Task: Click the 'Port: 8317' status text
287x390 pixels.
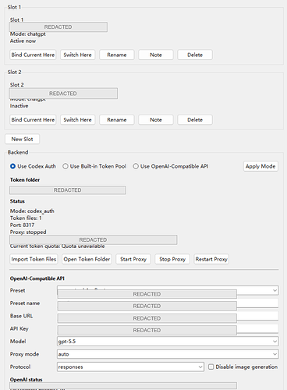Action: 22,225
